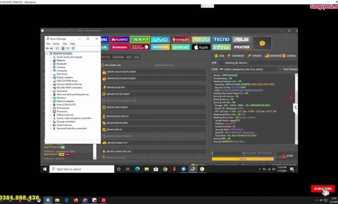Open Chrome in the remote taskbar

[165, 169]
